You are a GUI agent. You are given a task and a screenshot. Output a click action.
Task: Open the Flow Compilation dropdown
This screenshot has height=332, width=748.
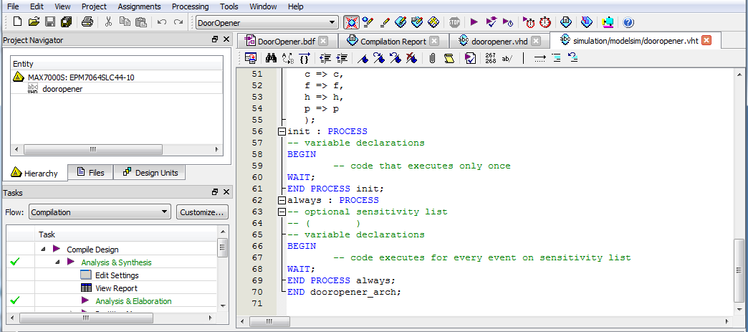[100, 212]
